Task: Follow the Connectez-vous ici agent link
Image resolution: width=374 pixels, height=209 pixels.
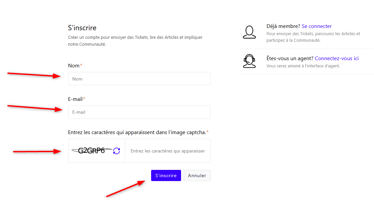Action: [336, 58]
